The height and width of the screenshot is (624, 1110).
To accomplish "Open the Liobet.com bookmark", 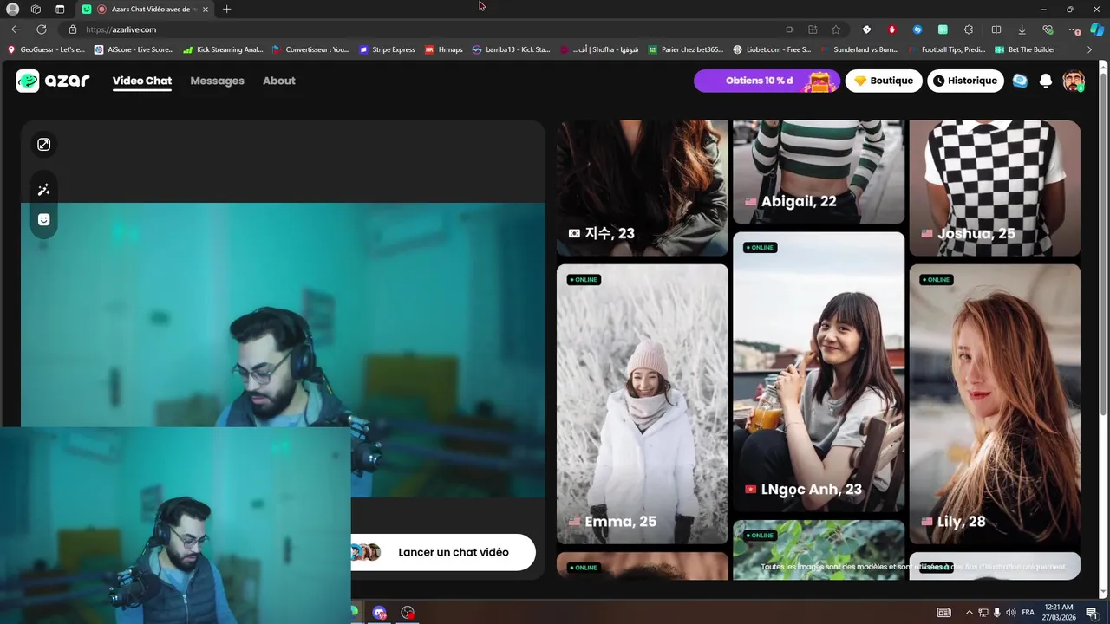I will point(772,49).
